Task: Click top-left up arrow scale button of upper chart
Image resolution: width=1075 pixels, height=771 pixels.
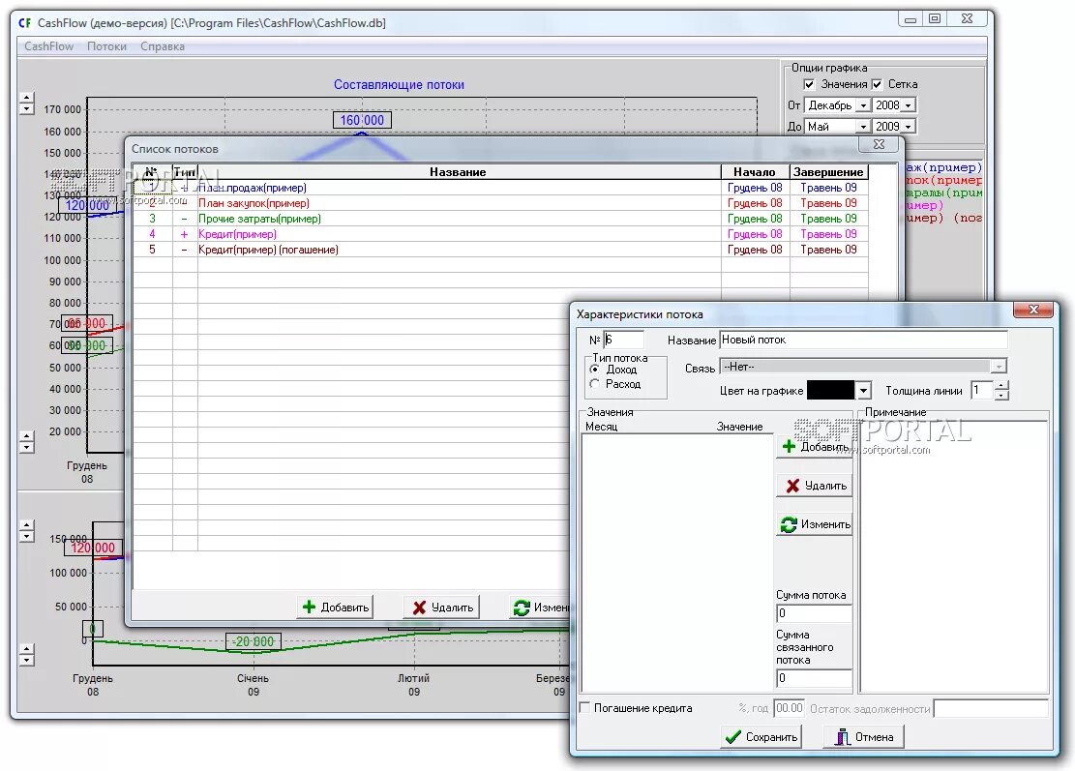Action: click(26, 98)
